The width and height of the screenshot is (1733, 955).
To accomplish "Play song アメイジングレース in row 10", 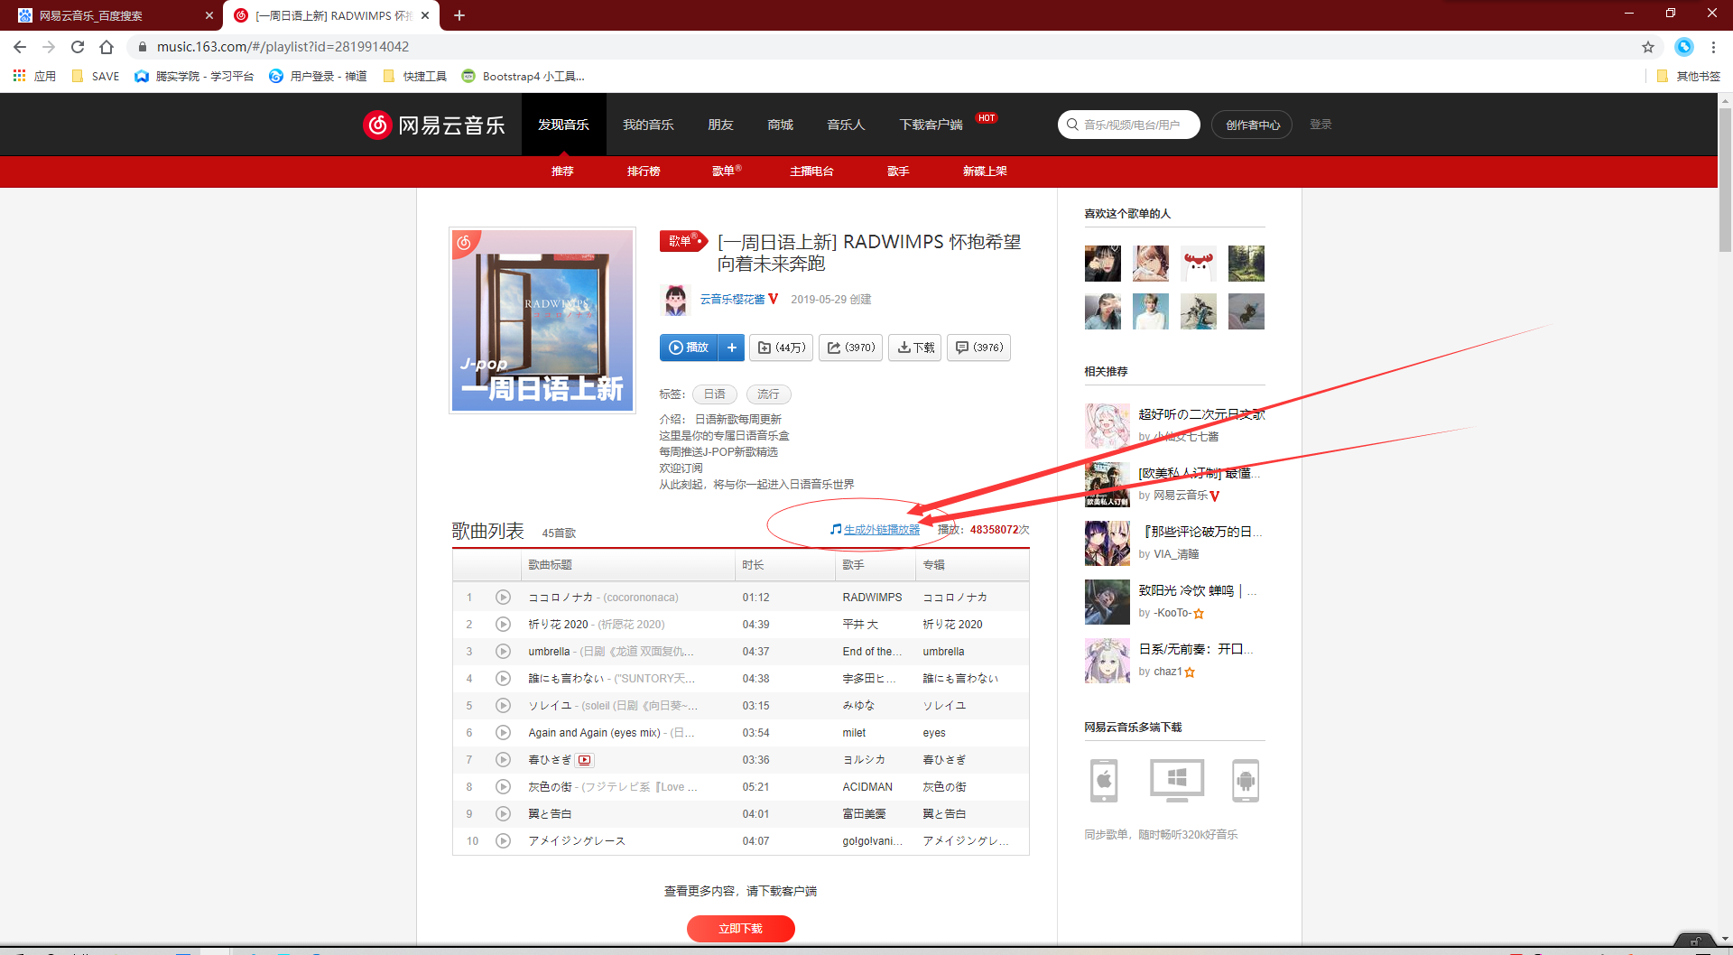I will 503,840.
